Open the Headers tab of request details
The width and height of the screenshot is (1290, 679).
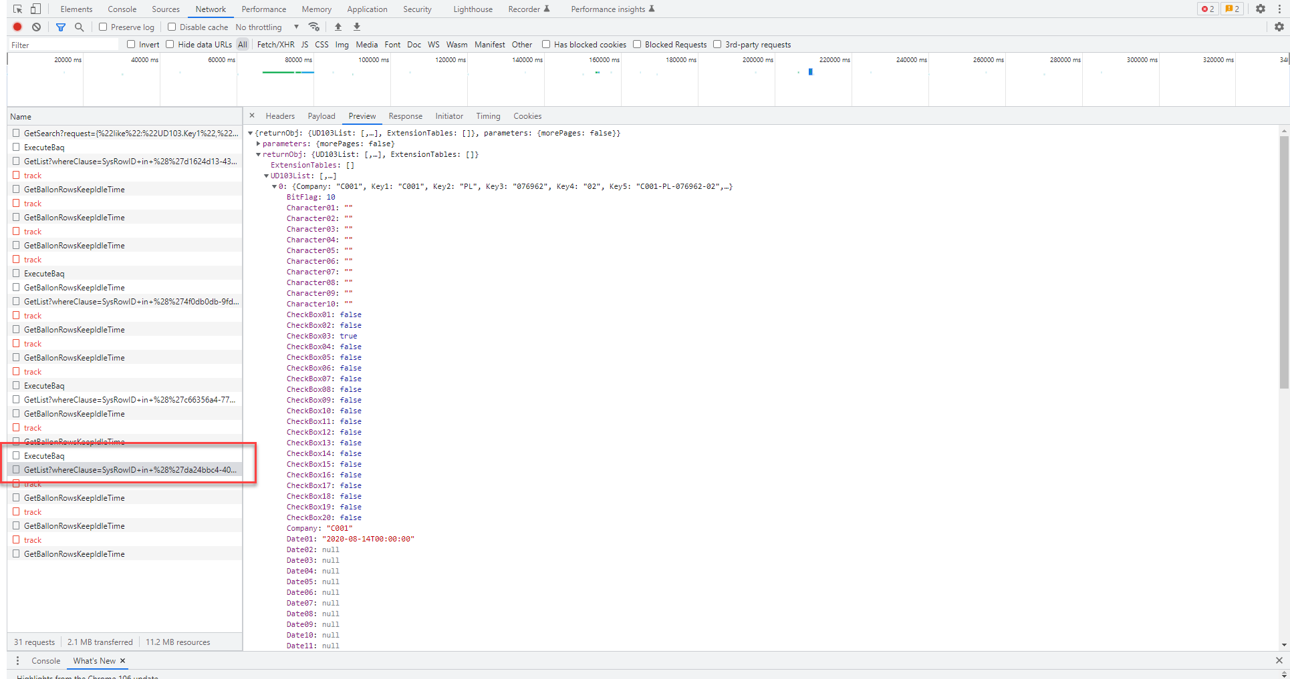279,116
